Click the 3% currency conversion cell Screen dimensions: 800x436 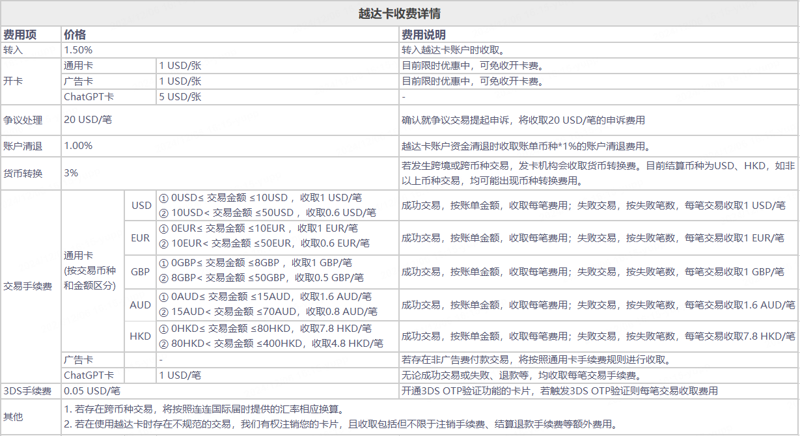[x=71, y=173]
